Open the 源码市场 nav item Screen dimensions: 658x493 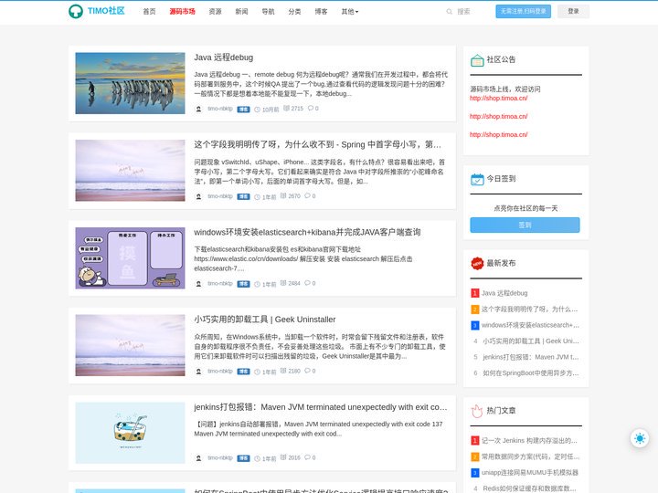182,12
